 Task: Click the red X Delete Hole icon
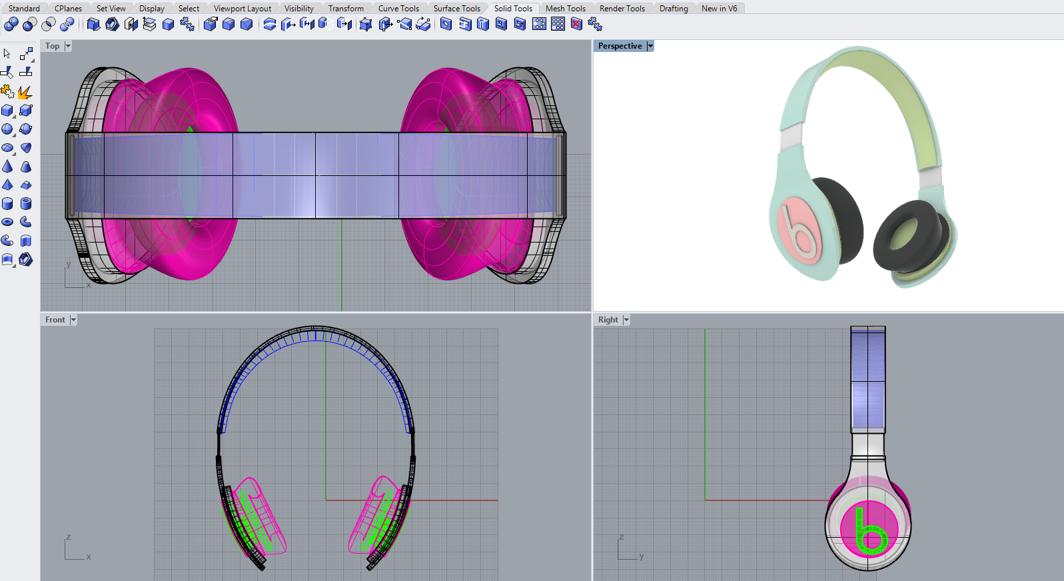577,25
